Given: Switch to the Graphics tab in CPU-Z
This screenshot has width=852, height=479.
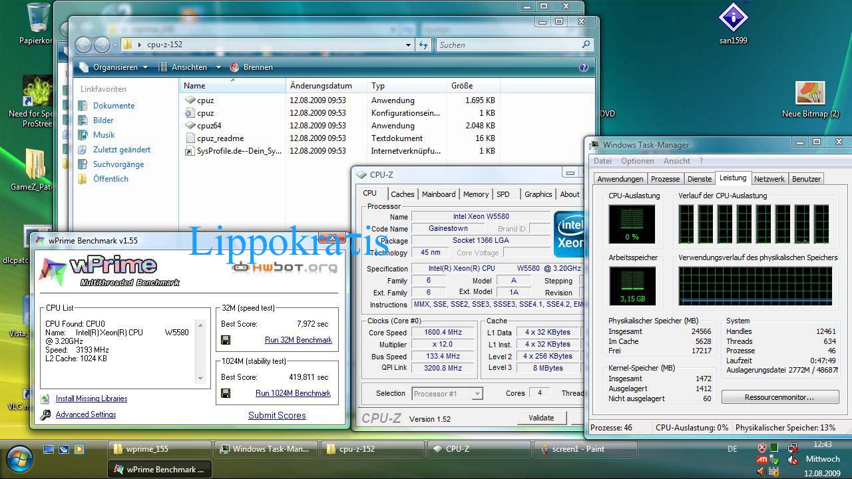Looking at the screenshot, I should 538,194.
